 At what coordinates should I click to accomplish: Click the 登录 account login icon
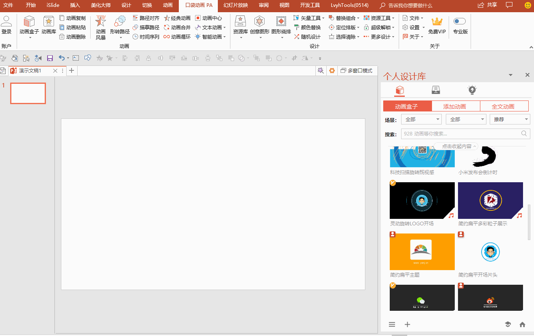[x=7, y=22]
